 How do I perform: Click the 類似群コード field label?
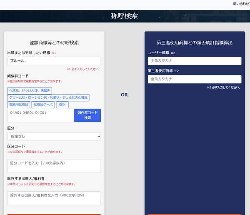pyautogui.click(x=18, y=76)
